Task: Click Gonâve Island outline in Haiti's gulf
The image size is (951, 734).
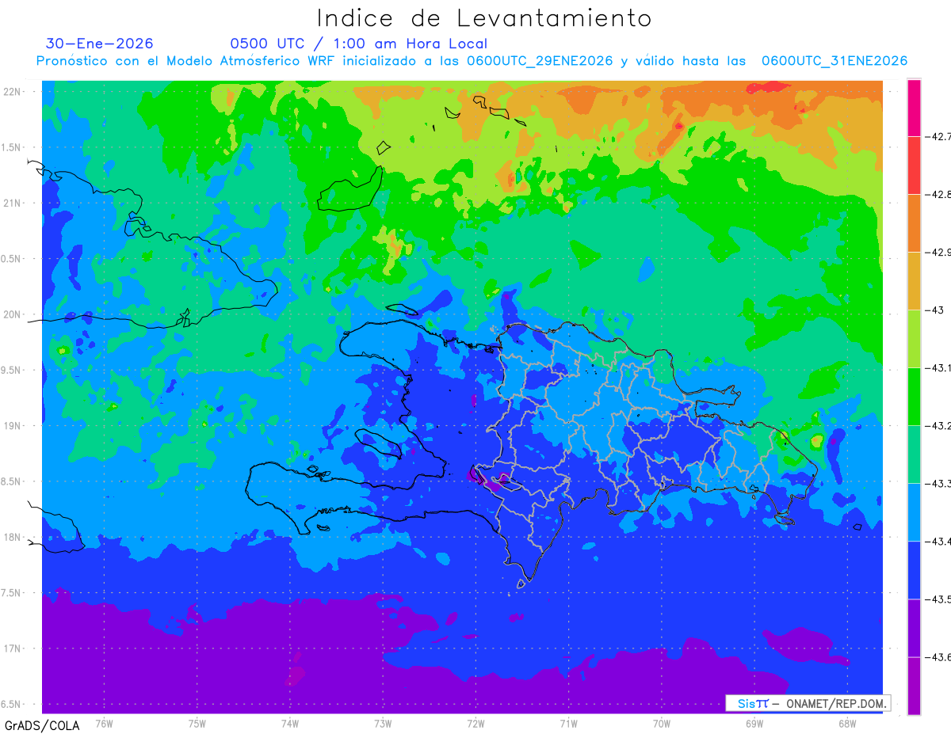Action: pos(377,443)
